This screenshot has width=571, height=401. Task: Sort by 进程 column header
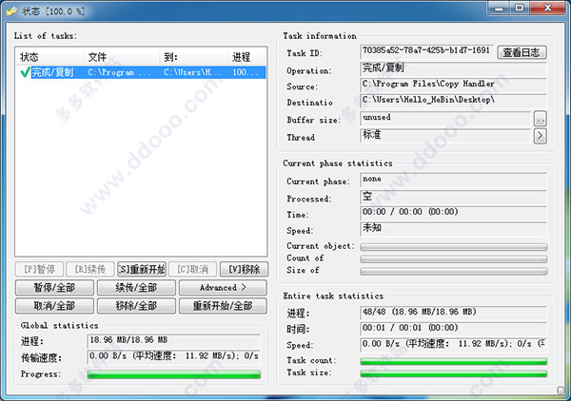[x=247, y=57]
